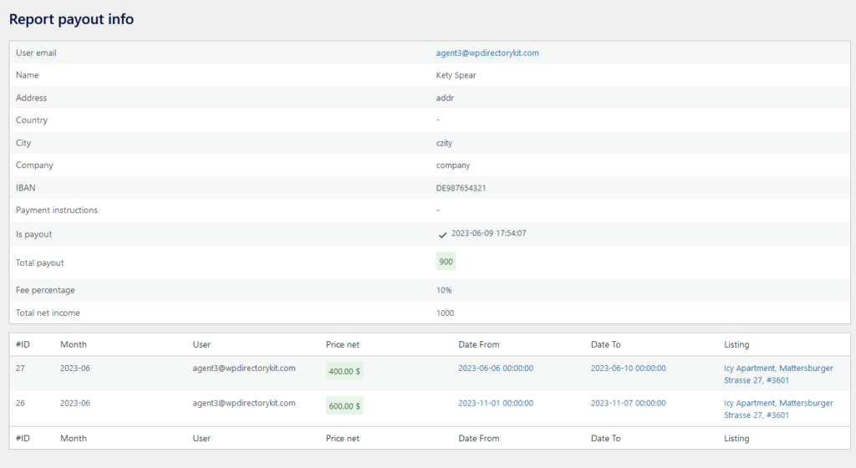Click the Month column header at top
Viewport: 856px width, 468px height.
pos(74,344)
